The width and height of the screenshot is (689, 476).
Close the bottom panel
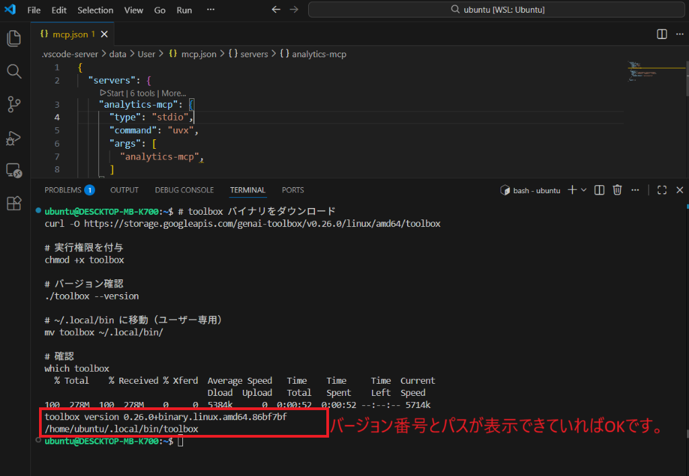click(x=680, y=190)
